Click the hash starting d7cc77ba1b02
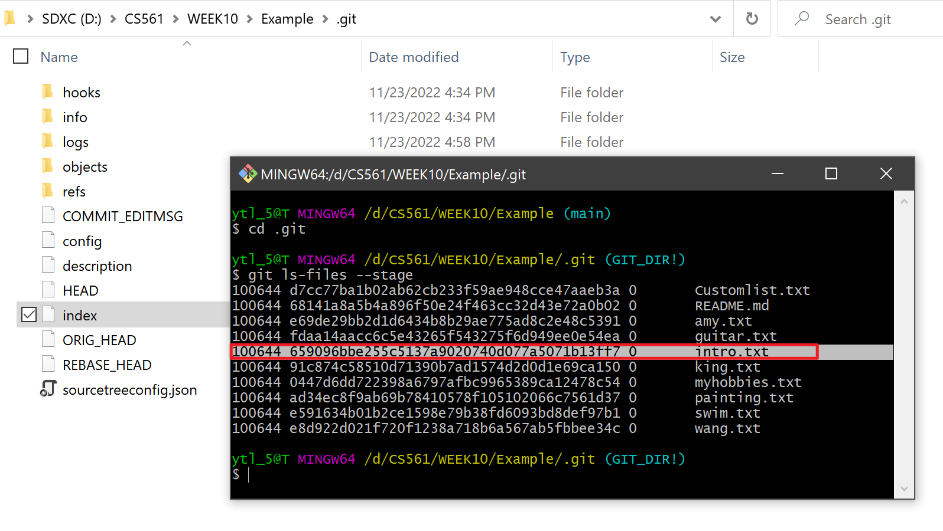Viewport: 943px width, 531px height. click(454, 290)
